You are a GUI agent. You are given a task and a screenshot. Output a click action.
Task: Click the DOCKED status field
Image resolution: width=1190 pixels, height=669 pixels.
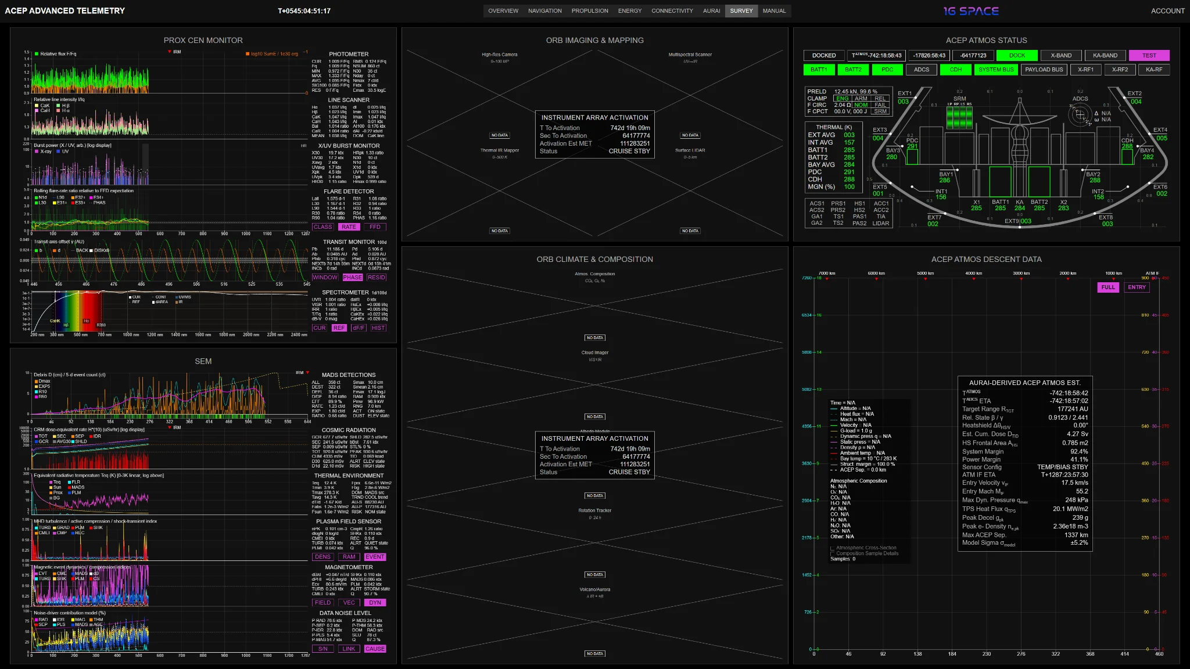(824, 56)
